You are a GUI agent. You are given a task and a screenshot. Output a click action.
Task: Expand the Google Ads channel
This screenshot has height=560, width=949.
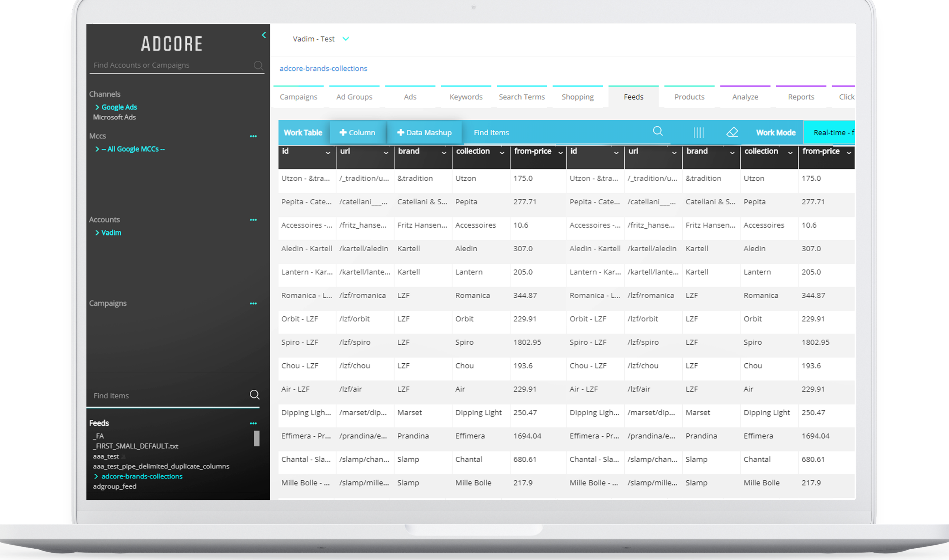coord(119,107)
